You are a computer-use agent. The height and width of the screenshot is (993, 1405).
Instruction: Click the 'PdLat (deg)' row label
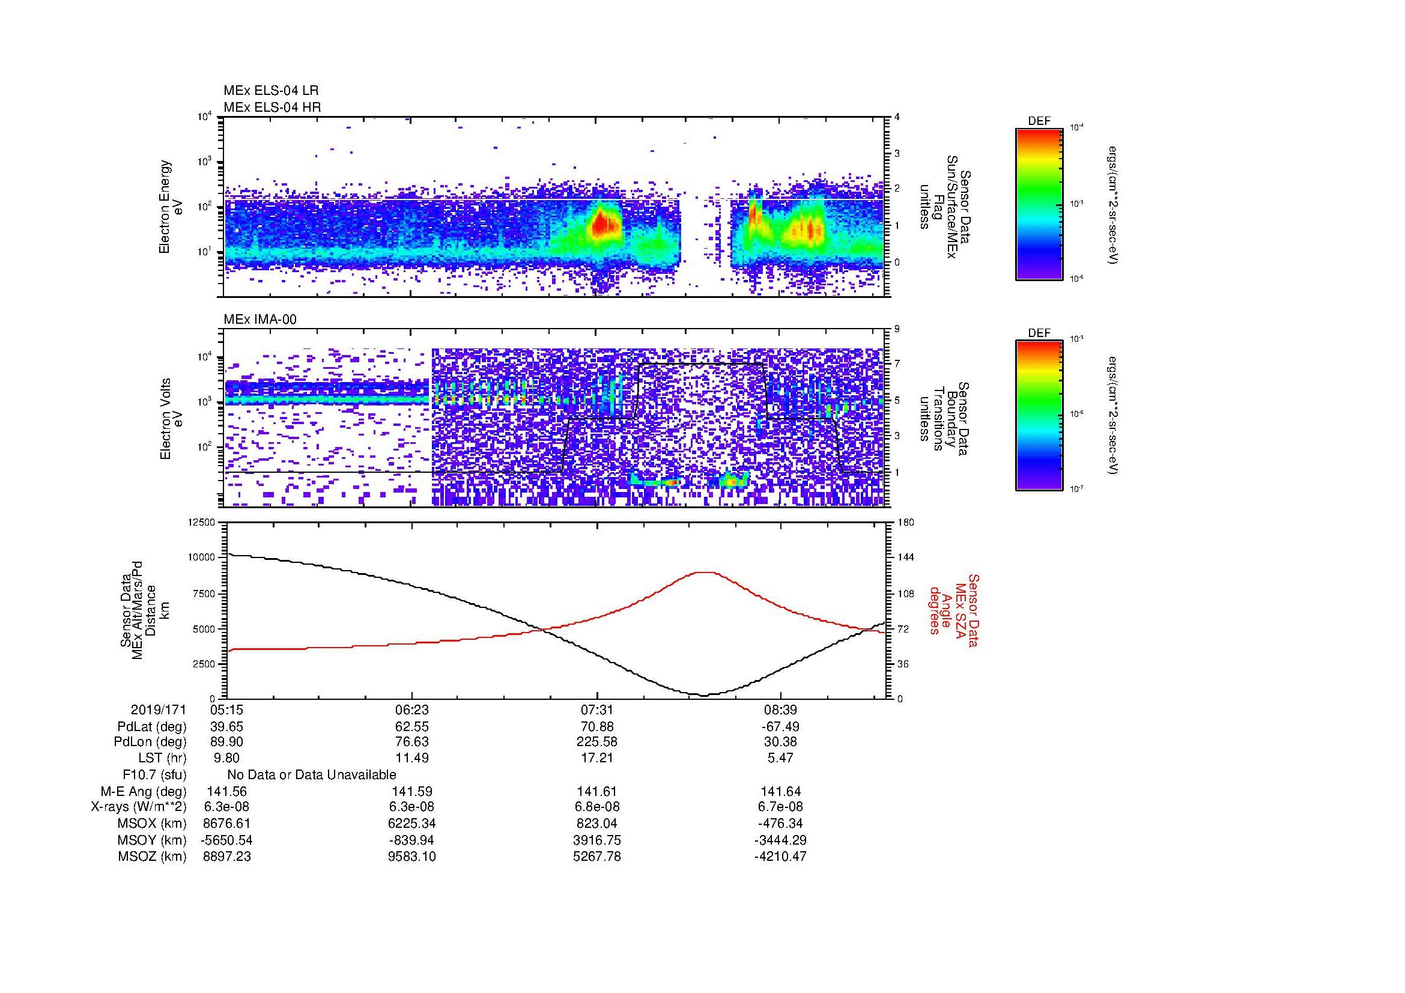[x=152, y=727]
